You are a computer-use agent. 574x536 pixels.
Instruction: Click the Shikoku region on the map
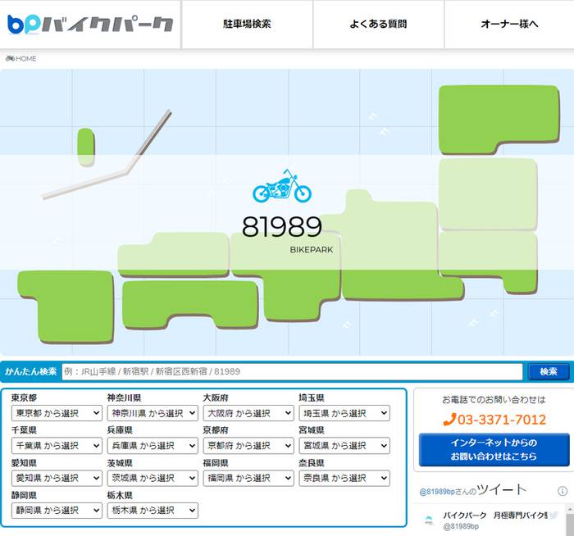coord(189,304)
